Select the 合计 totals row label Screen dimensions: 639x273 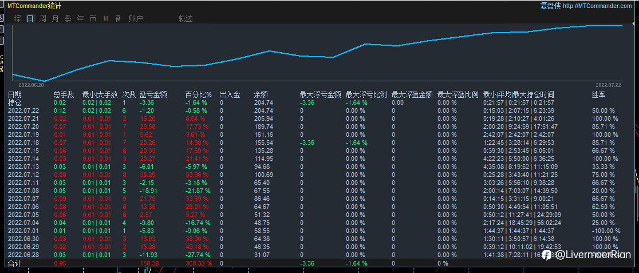point(15,264)
